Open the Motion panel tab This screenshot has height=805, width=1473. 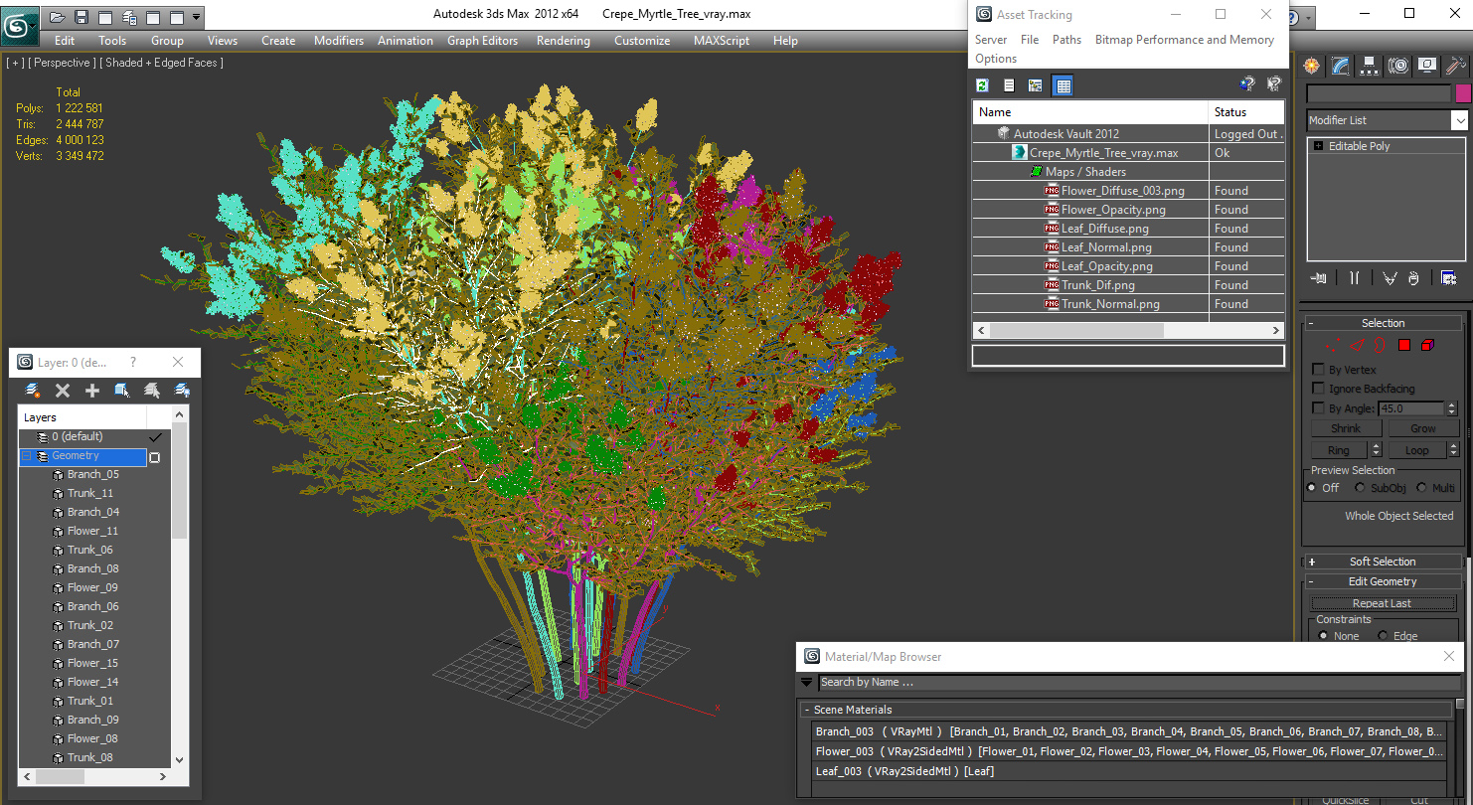pyautogui.click(x=1398, y=66)
